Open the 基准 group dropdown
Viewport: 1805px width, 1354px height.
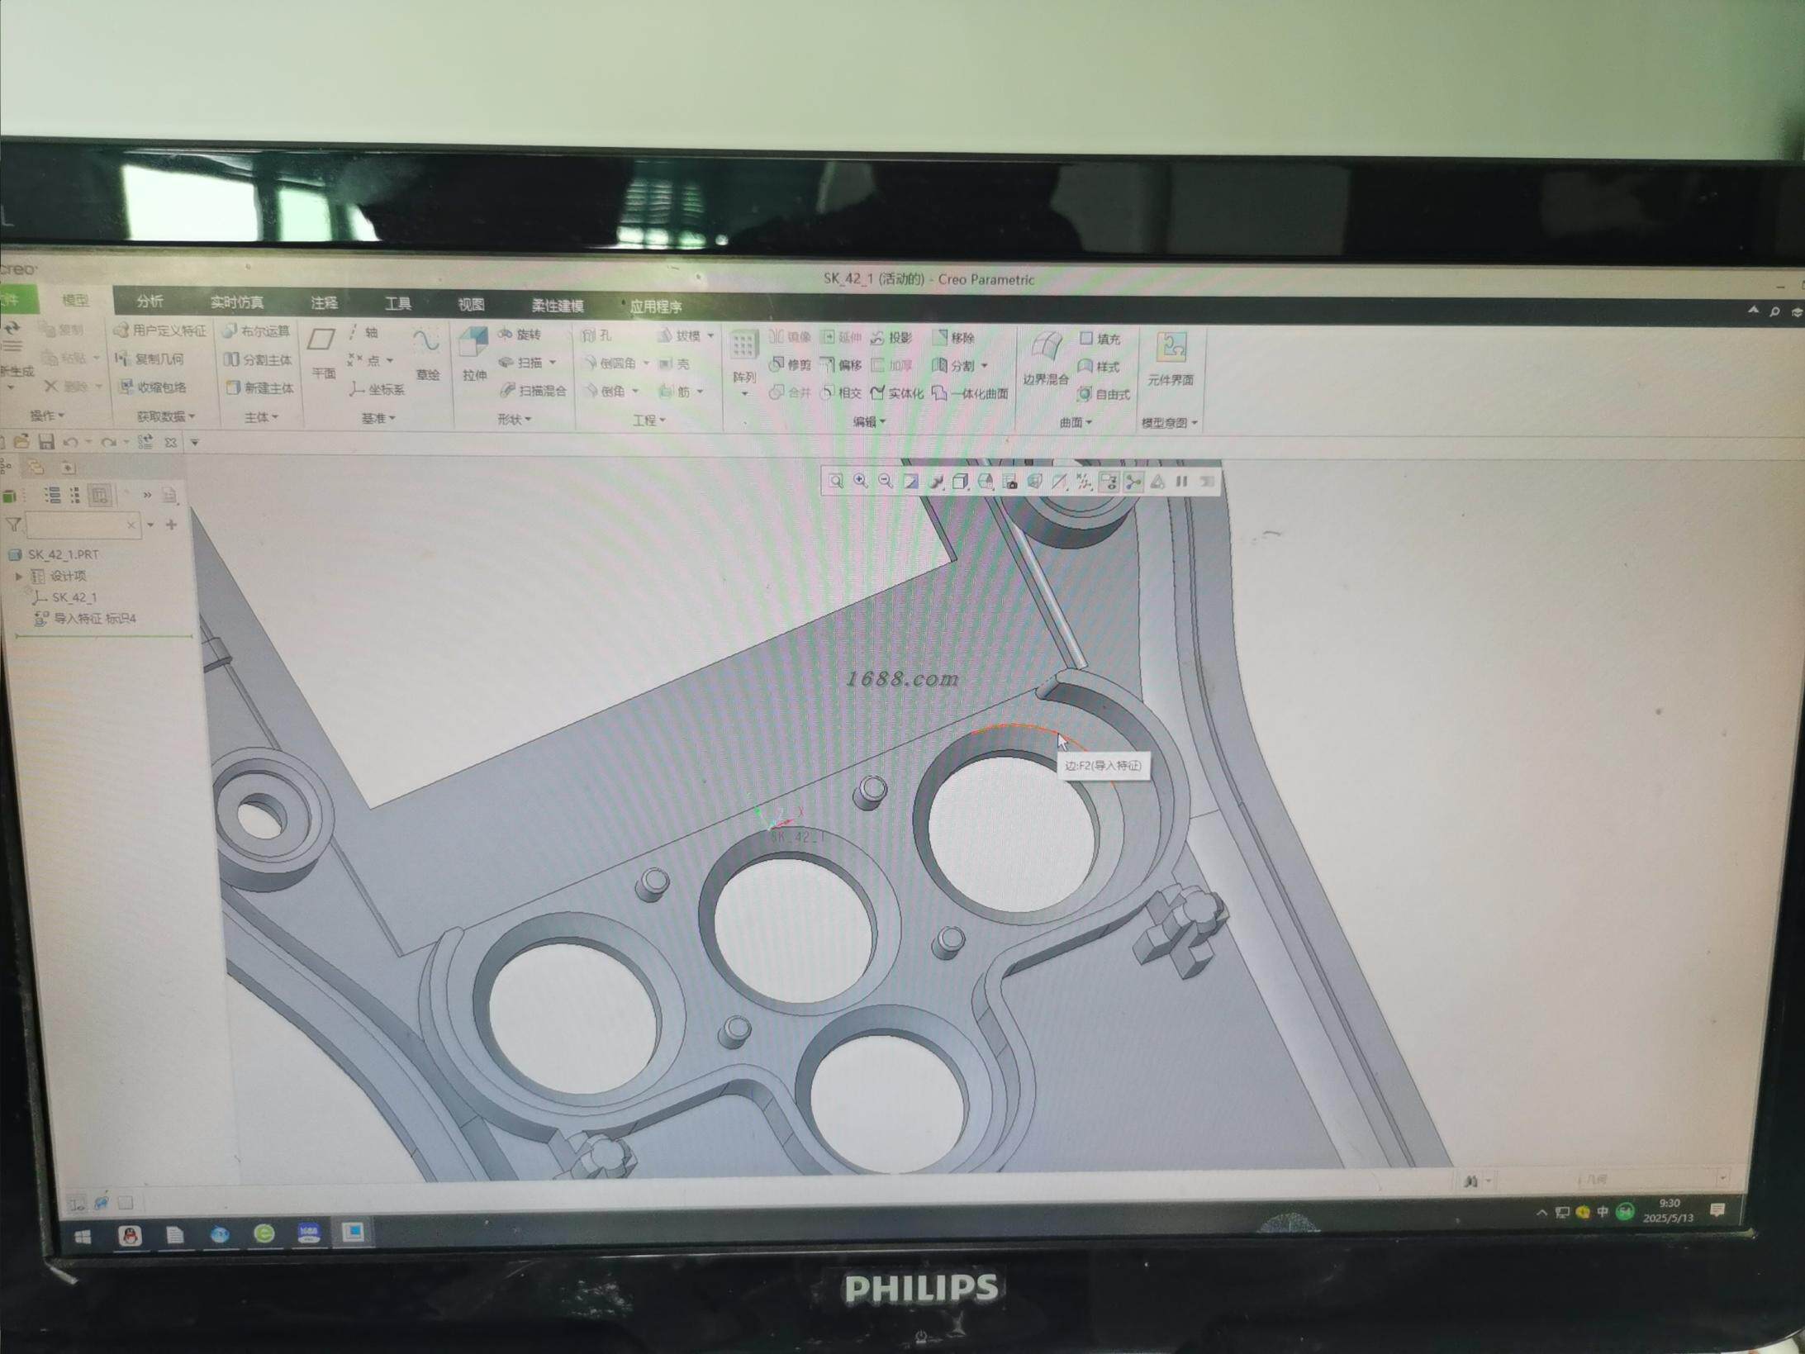[x=379, y=418]
